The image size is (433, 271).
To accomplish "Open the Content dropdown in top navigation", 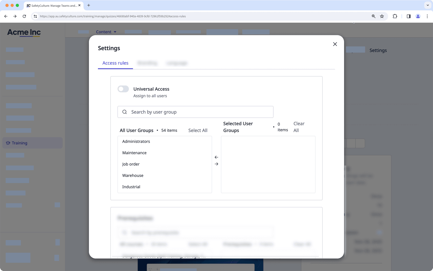I will (x=106, y=32).
